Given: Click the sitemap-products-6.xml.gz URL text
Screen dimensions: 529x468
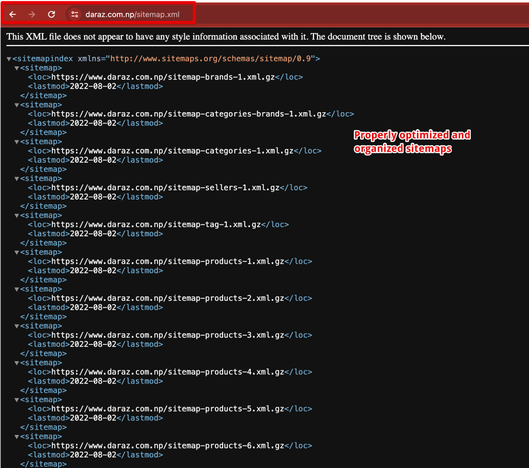Looking at the screenshot, I should point(168,446).
